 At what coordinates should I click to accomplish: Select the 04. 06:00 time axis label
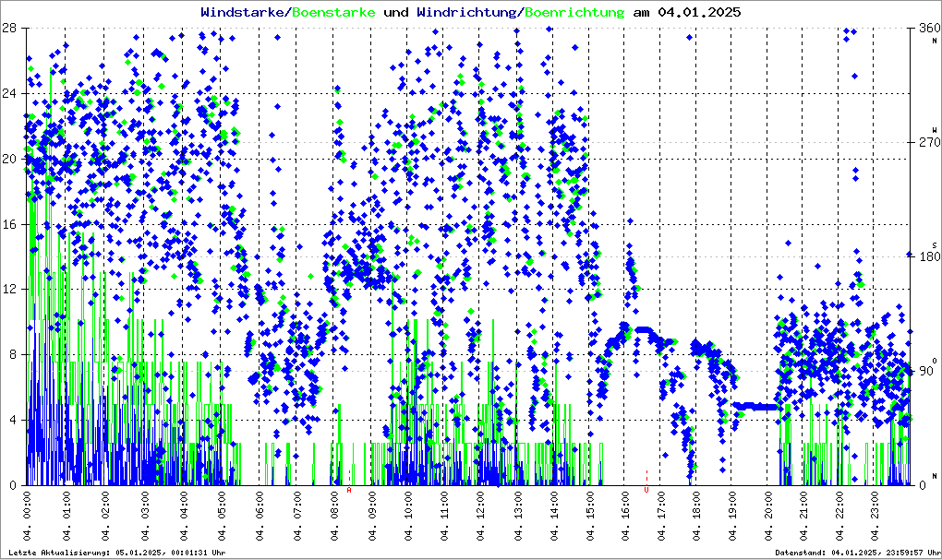tap(260, 517)
